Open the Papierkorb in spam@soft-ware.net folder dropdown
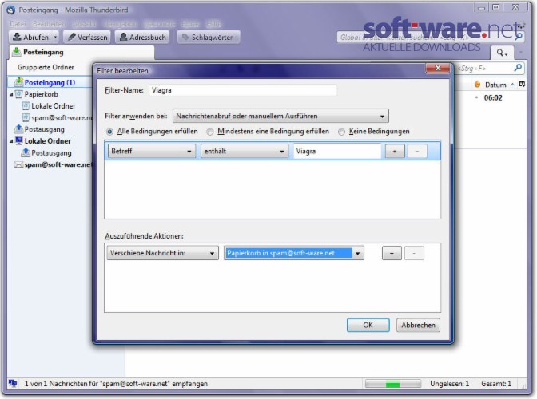The image size is (537, 399). [x=293, y=253]
